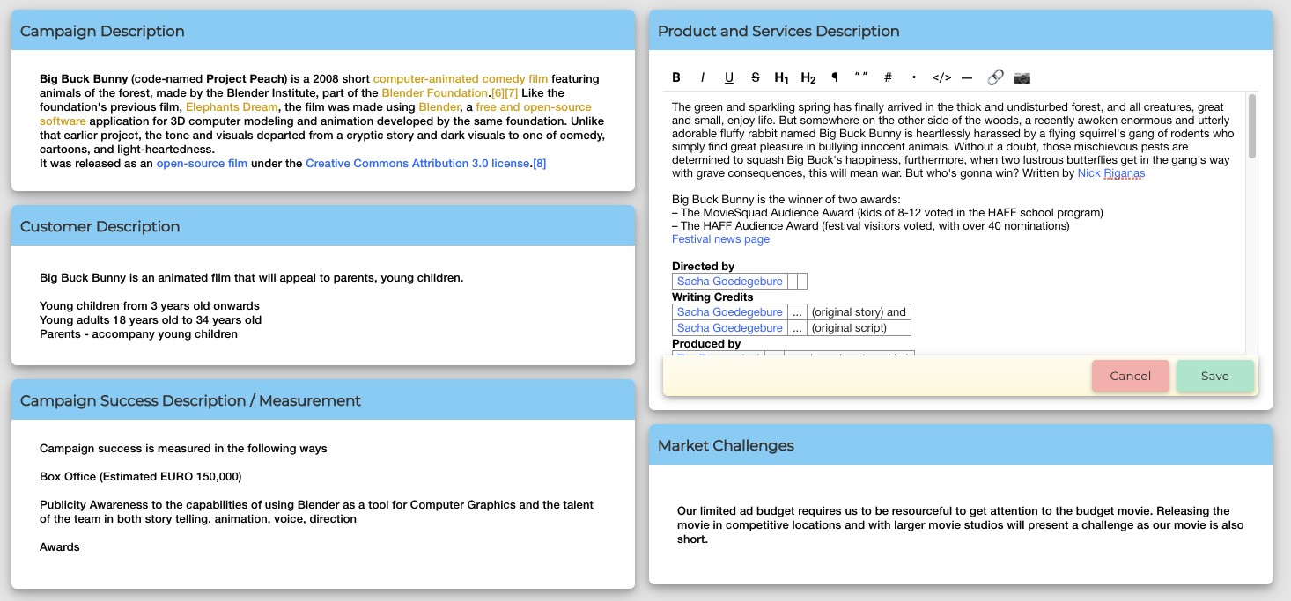This screenshot has height=601, width=1291.
Task: Click the [6] citation reference
Action: tap(498, 93)
